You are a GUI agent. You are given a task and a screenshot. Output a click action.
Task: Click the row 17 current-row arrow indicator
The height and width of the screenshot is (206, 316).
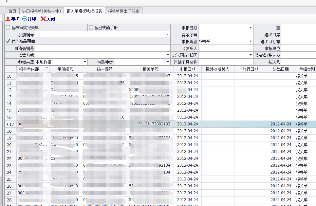[x=8, y=124]
